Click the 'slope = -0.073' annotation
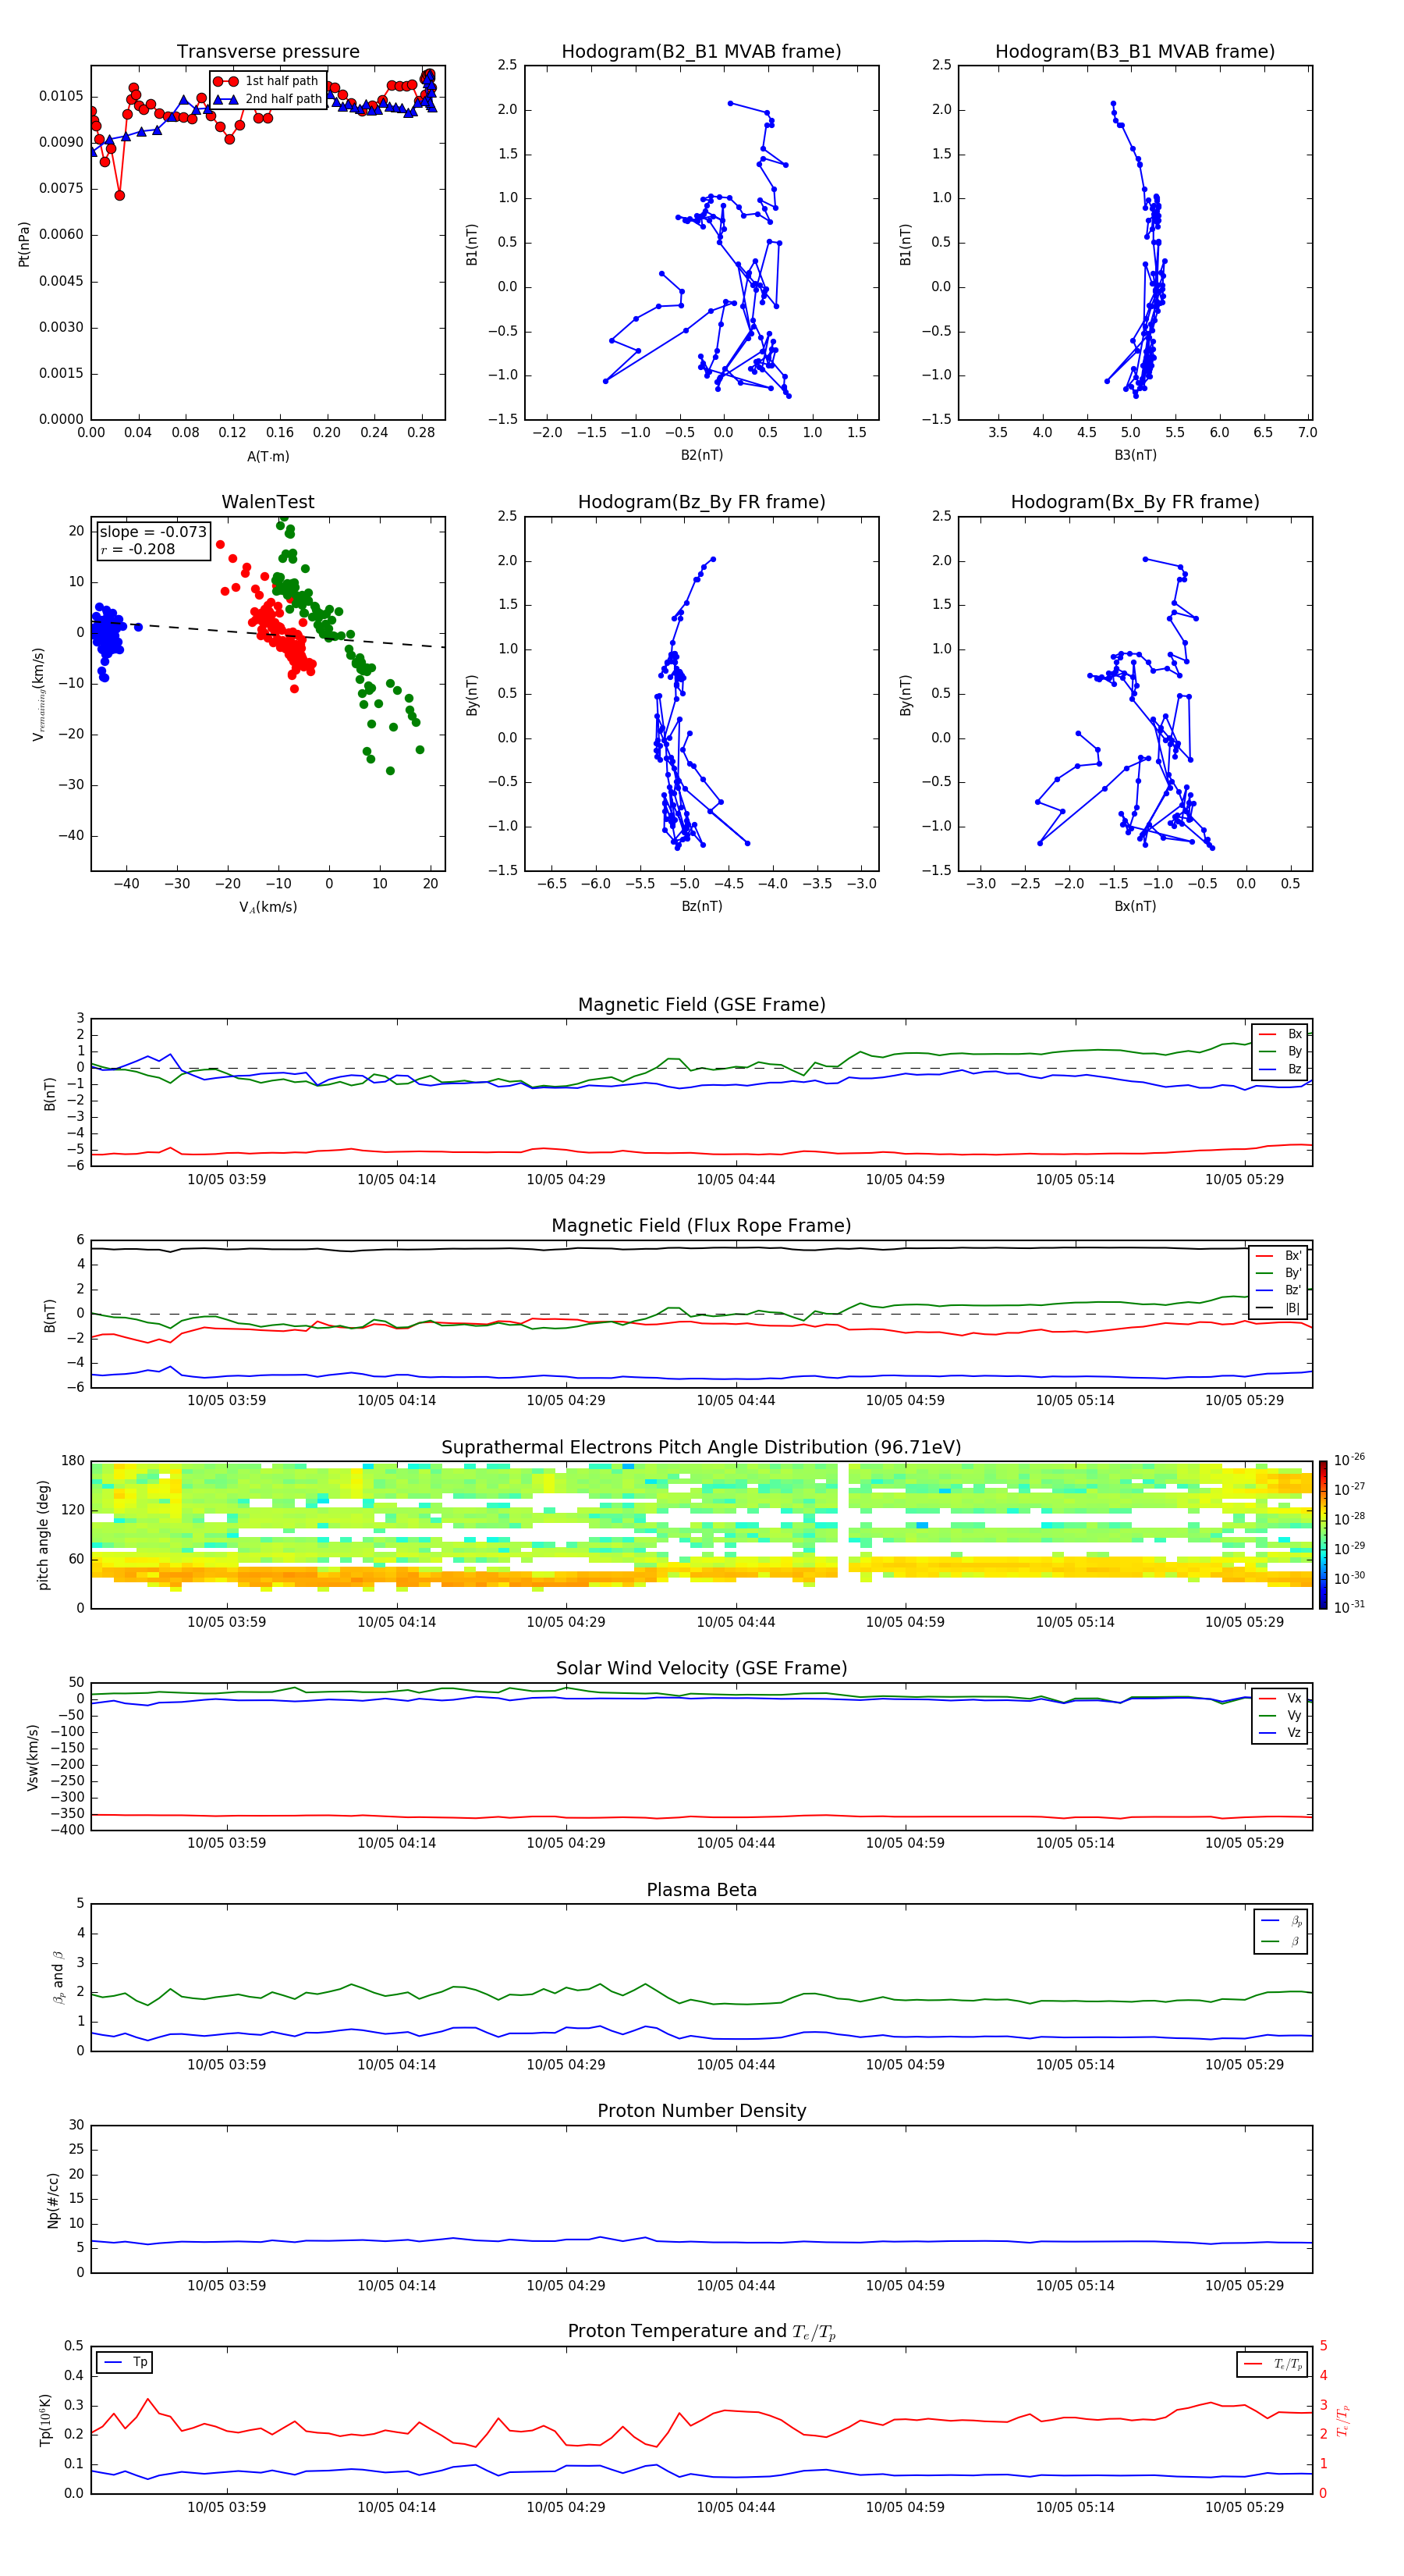1404x2576 pixels. pos(153,532)
